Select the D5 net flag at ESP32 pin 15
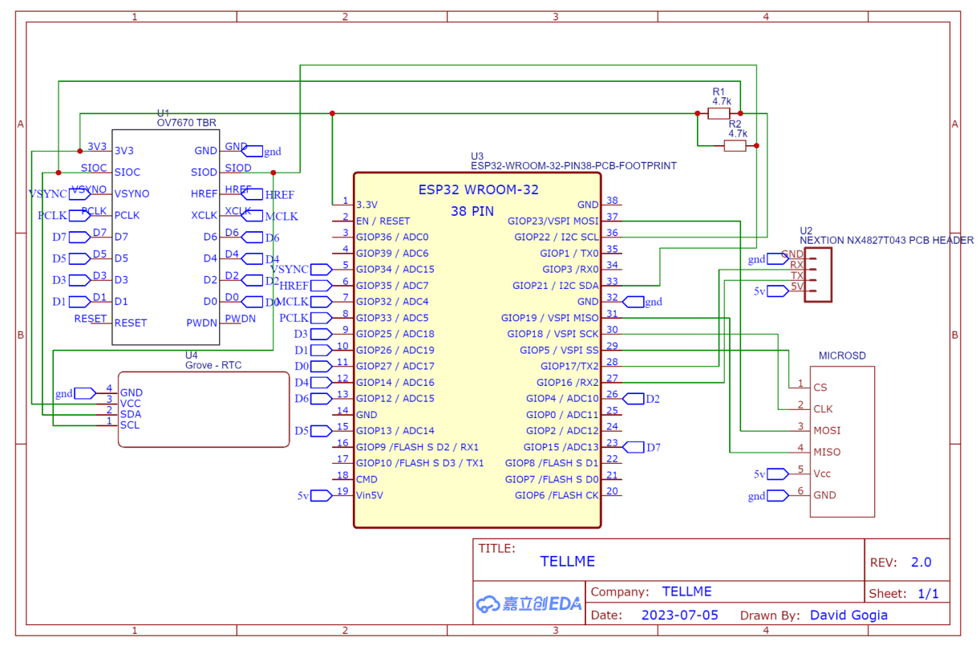This screenshot has width=980, height=650. [x=322, y=431]
